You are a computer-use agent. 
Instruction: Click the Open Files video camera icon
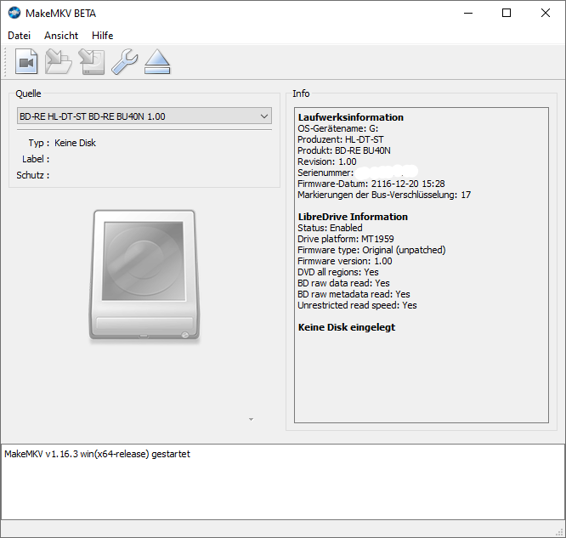click(26, 61)
